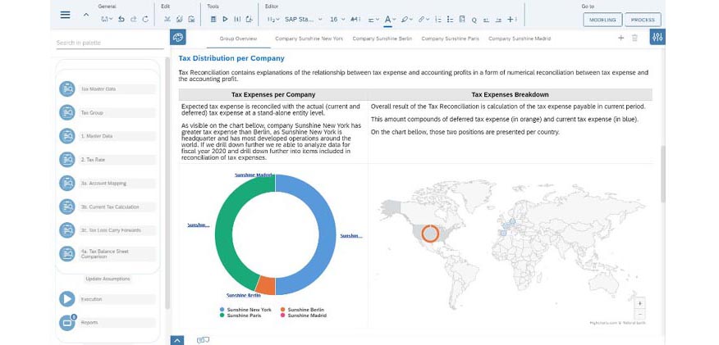The image size is (719, 345).
Task: Click the Play icon in Tools
Action: pos(225,19)
